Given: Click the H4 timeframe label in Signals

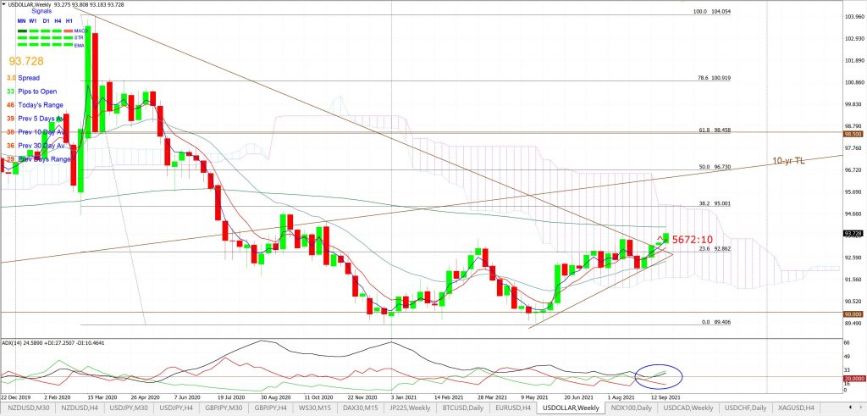Looking at the screenshot, I should [58, 20].
